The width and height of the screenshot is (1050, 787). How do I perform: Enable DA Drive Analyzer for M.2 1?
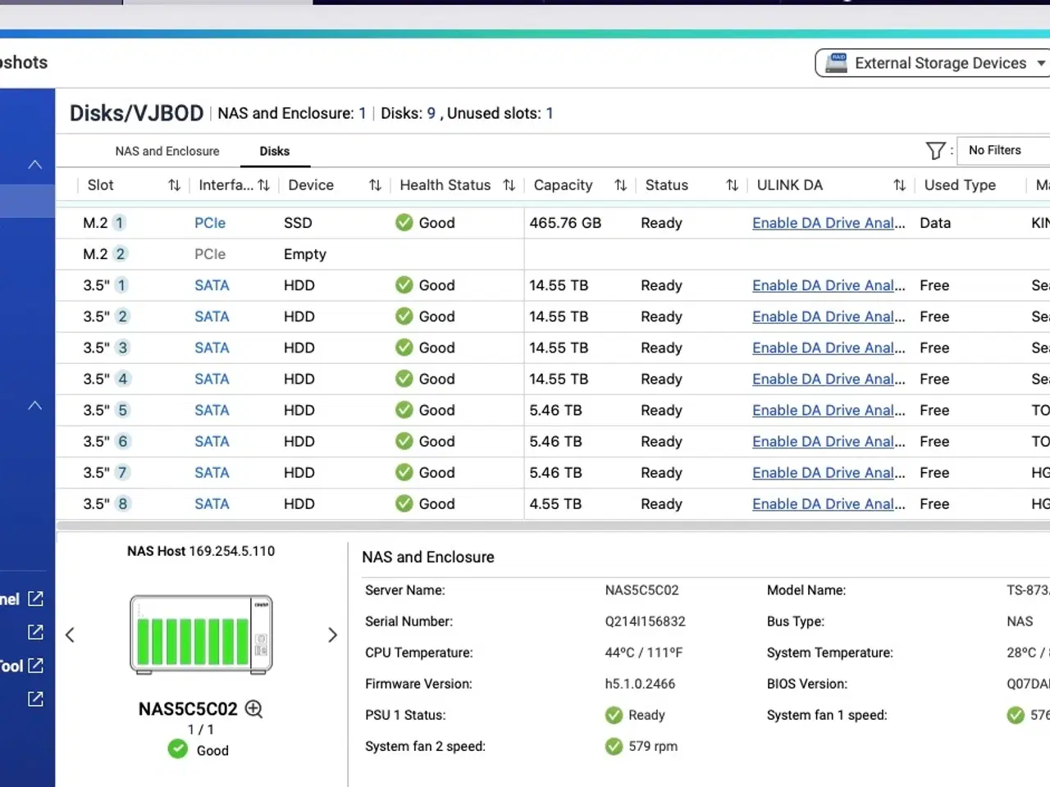click(829, 223)
